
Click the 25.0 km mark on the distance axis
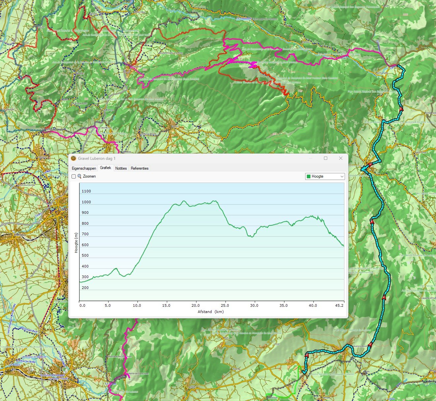225,305
